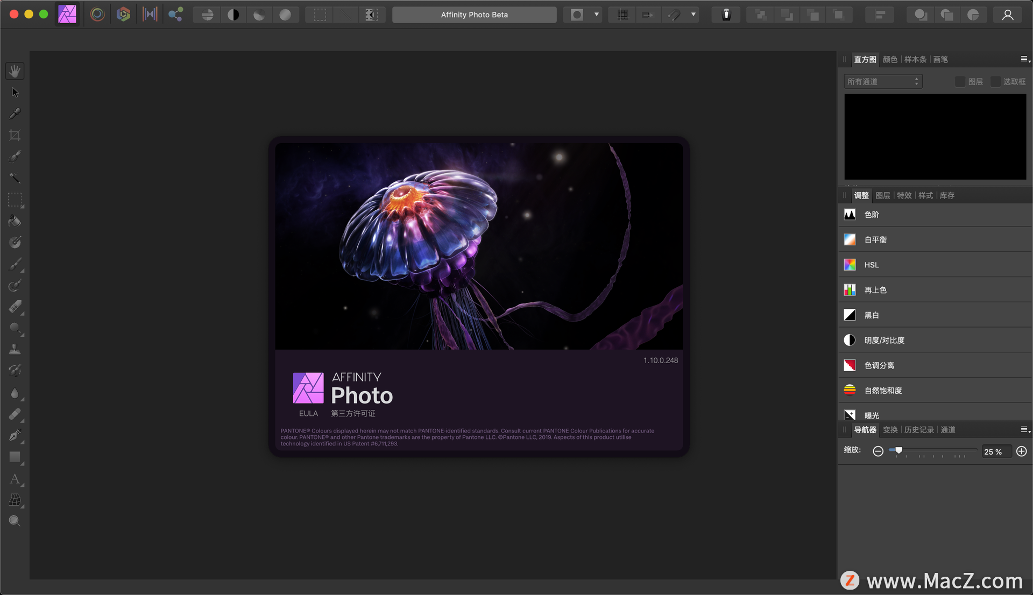Select the Flood Fill bucket tool

click(15, 221)
